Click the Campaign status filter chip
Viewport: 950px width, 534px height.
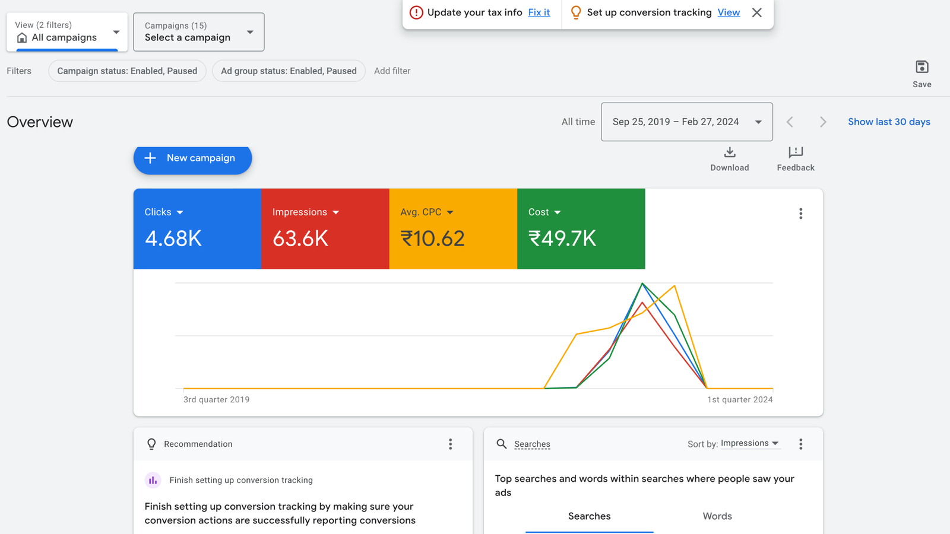click(127, 71)
